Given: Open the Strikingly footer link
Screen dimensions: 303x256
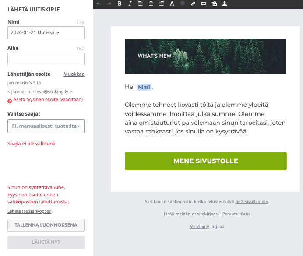Looking at the screenshot, I should click(199, 227).
